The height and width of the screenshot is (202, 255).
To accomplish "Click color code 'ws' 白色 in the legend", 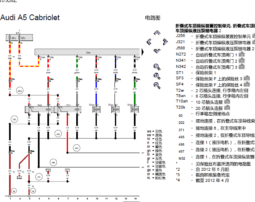I will coord(154,131).
